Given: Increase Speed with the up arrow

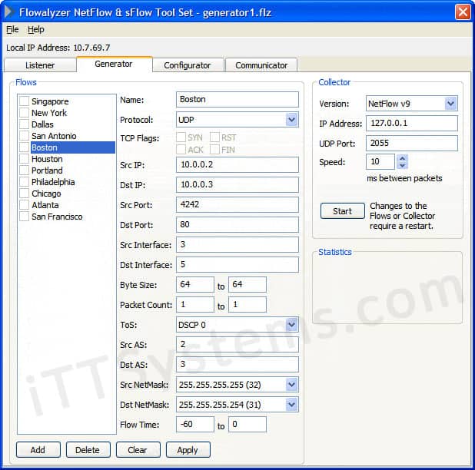Looking at the screenshot, I should coord(402,158).
